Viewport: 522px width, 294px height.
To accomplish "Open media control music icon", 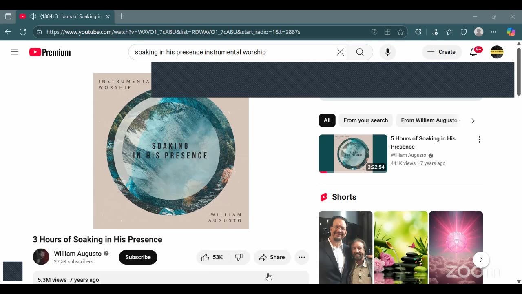I will pos(435,32).
